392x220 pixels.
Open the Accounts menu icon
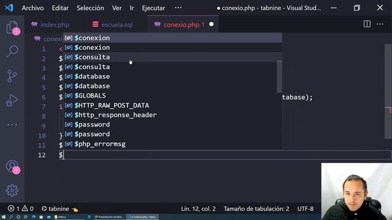[12, 166]
